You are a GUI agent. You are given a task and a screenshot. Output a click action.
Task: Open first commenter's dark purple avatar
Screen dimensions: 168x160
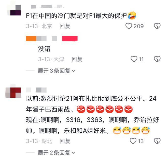point(14,10)
